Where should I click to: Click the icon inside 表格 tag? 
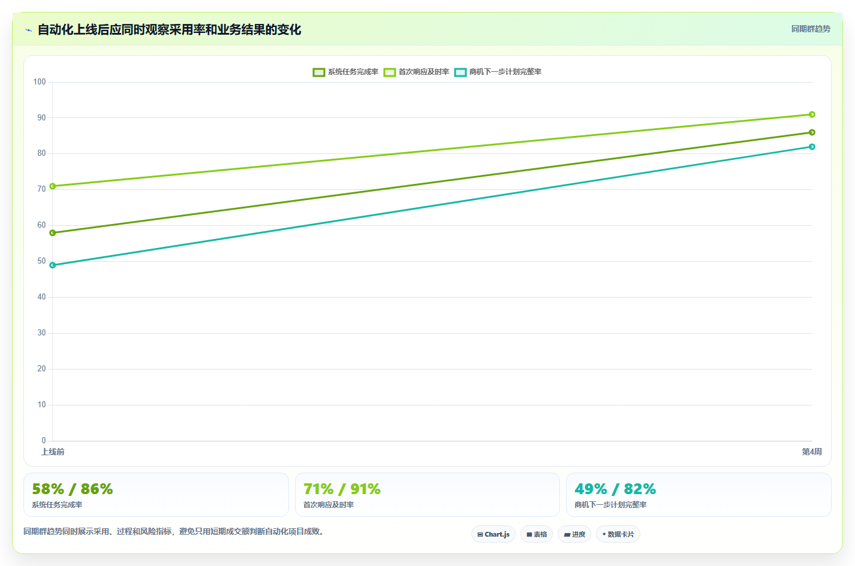[529, 535]
